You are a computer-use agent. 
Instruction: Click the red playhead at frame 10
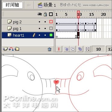pos(79,15)
